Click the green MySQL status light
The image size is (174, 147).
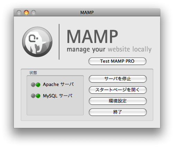tap(38, 96)
